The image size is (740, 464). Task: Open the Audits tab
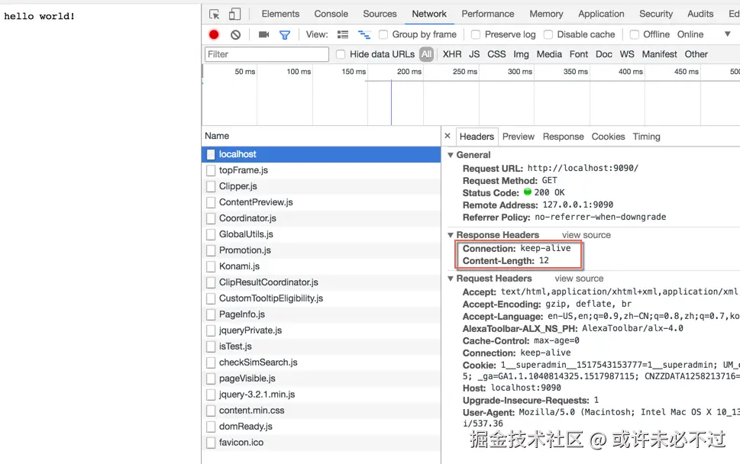(700, 14)
